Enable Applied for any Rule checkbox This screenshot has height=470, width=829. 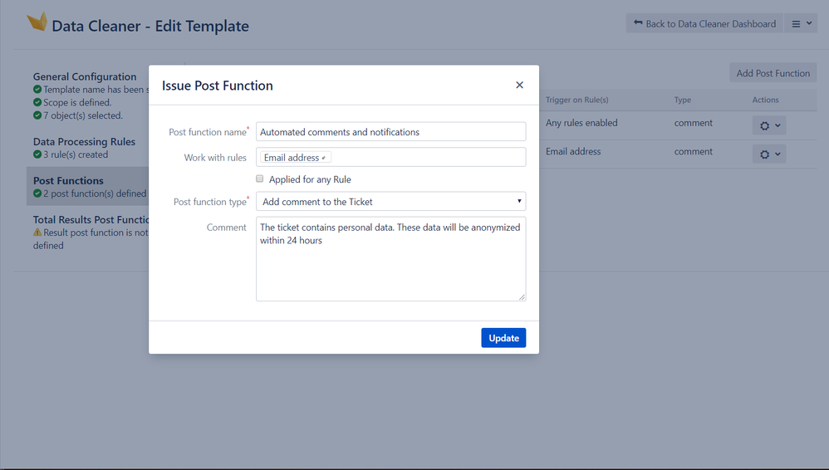pos(260,179)
